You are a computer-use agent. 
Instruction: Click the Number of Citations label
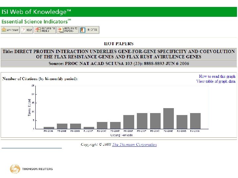pos(40,79)
